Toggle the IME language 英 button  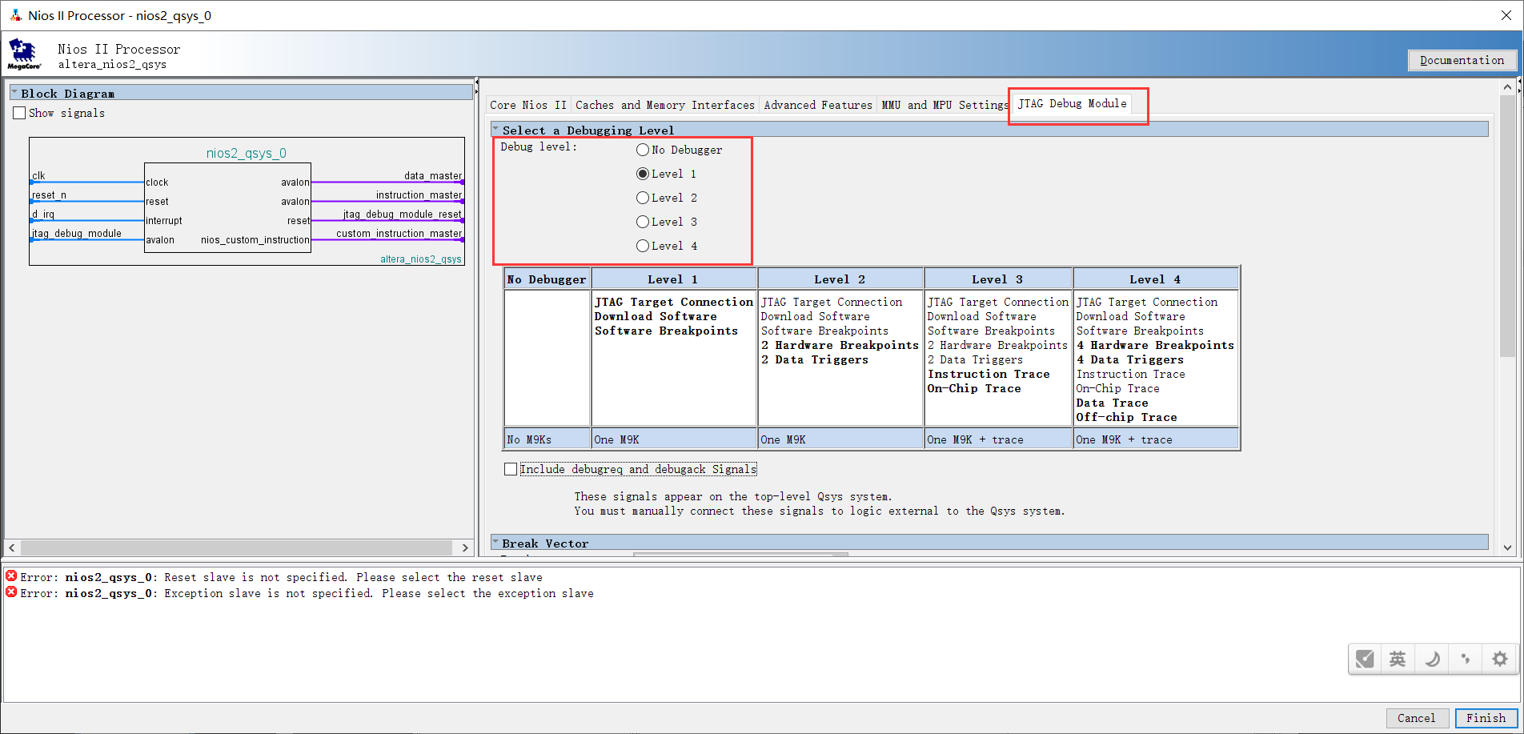[x=1398, y=659]
